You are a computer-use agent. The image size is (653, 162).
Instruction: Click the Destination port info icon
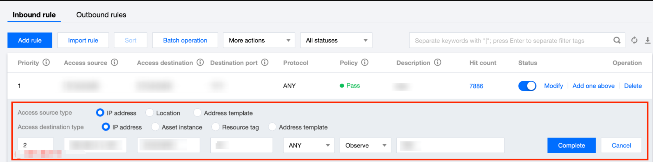(265, 63)
